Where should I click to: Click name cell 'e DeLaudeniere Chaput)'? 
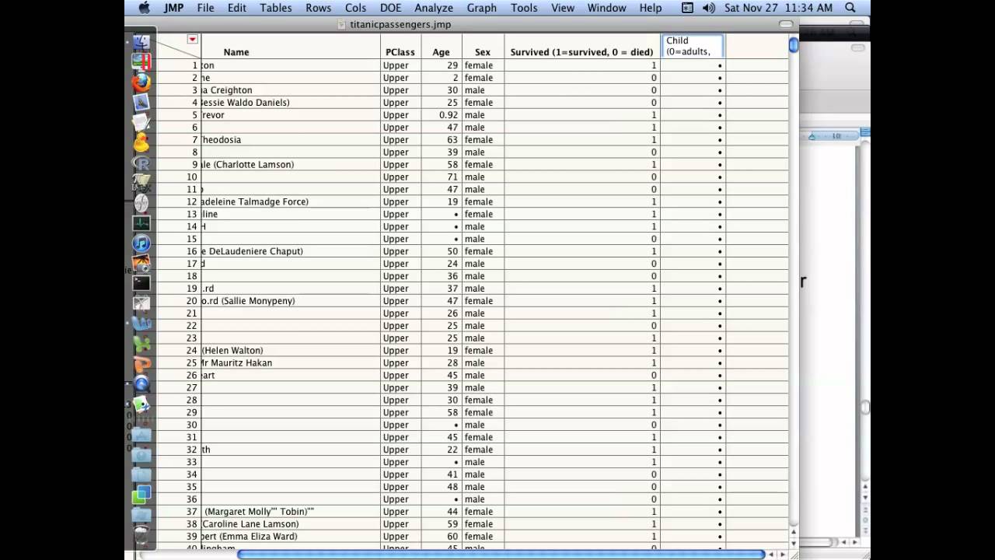pyautogui.click(x=252, y=251)
